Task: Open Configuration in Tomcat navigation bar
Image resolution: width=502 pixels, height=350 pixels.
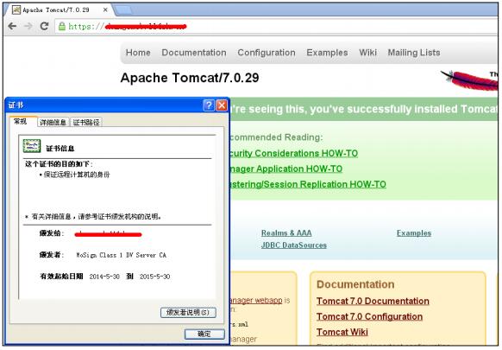Action: click(267, 53)
